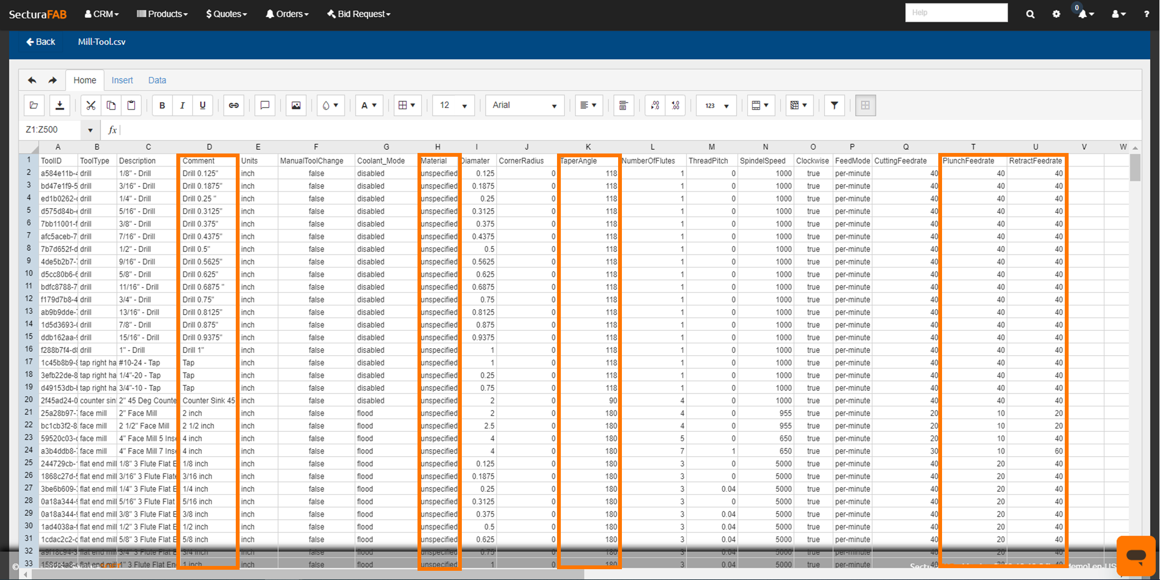Screen dimensions: 1160x580
Task: Click the Export download icon in toolbar
Action: coord(59,105)
